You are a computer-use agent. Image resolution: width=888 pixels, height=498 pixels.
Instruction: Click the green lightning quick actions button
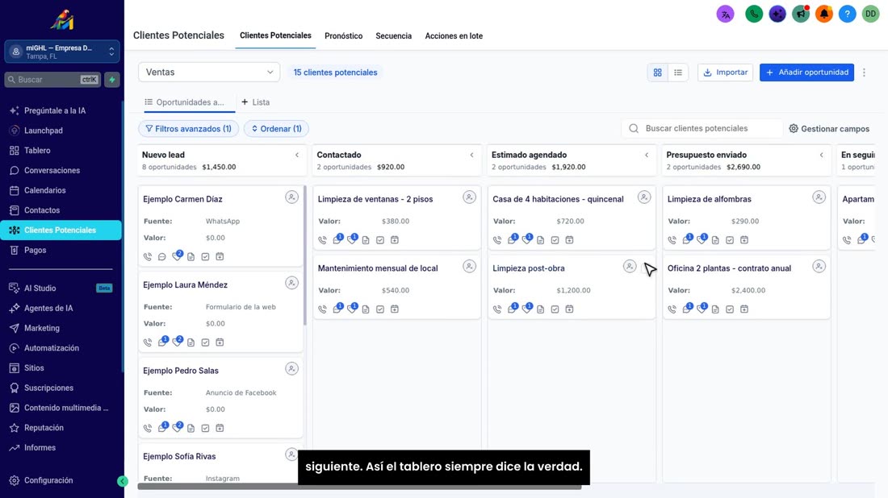coord(112,80)
